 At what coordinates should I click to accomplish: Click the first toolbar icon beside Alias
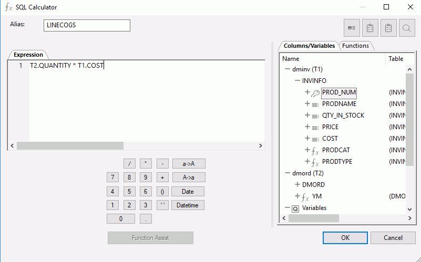pos(352,28)
